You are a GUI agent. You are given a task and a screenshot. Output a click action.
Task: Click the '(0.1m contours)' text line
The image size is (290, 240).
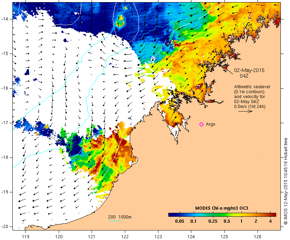coord(249,92)
